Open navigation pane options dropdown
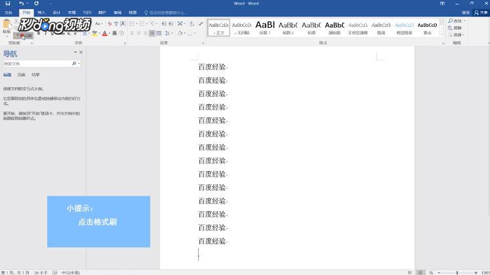The height and width of the screenshot is (275, 490). 75,53
